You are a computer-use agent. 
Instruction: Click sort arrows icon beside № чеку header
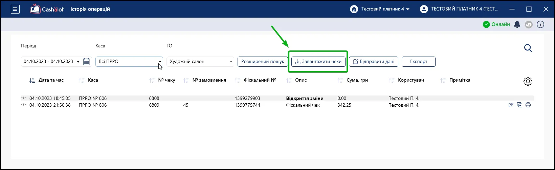click(152, 81)
